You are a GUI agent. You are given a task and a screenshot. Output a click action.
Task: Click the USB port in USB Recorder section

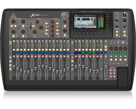pos(63,14)
